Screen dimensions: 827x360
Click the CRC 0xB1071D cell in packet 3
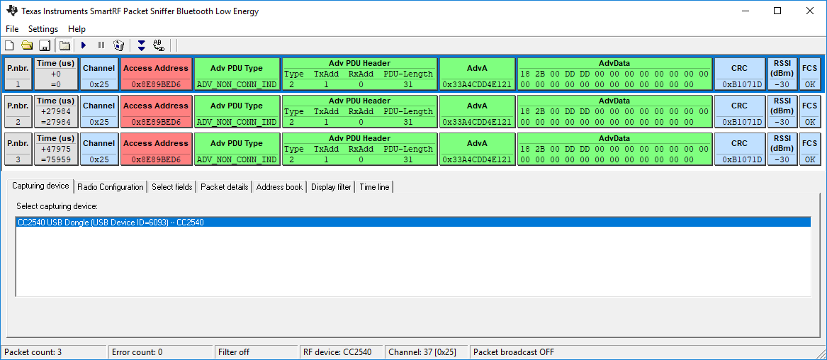pos(739,149)
